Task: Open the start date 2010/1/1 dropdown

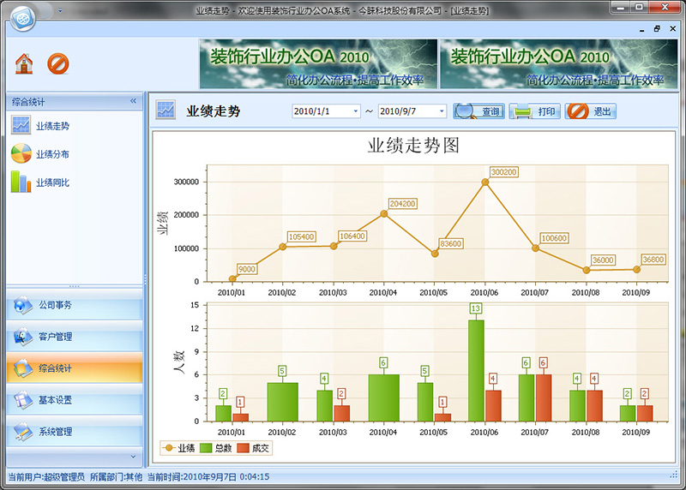Action: 355,111
